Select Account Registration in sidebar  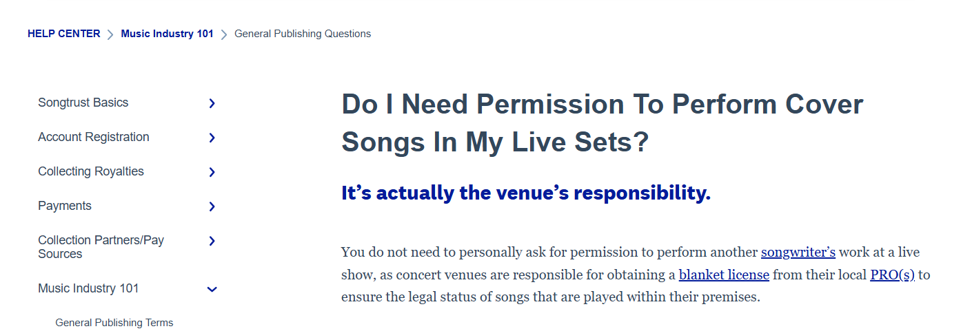pos(94,137)
